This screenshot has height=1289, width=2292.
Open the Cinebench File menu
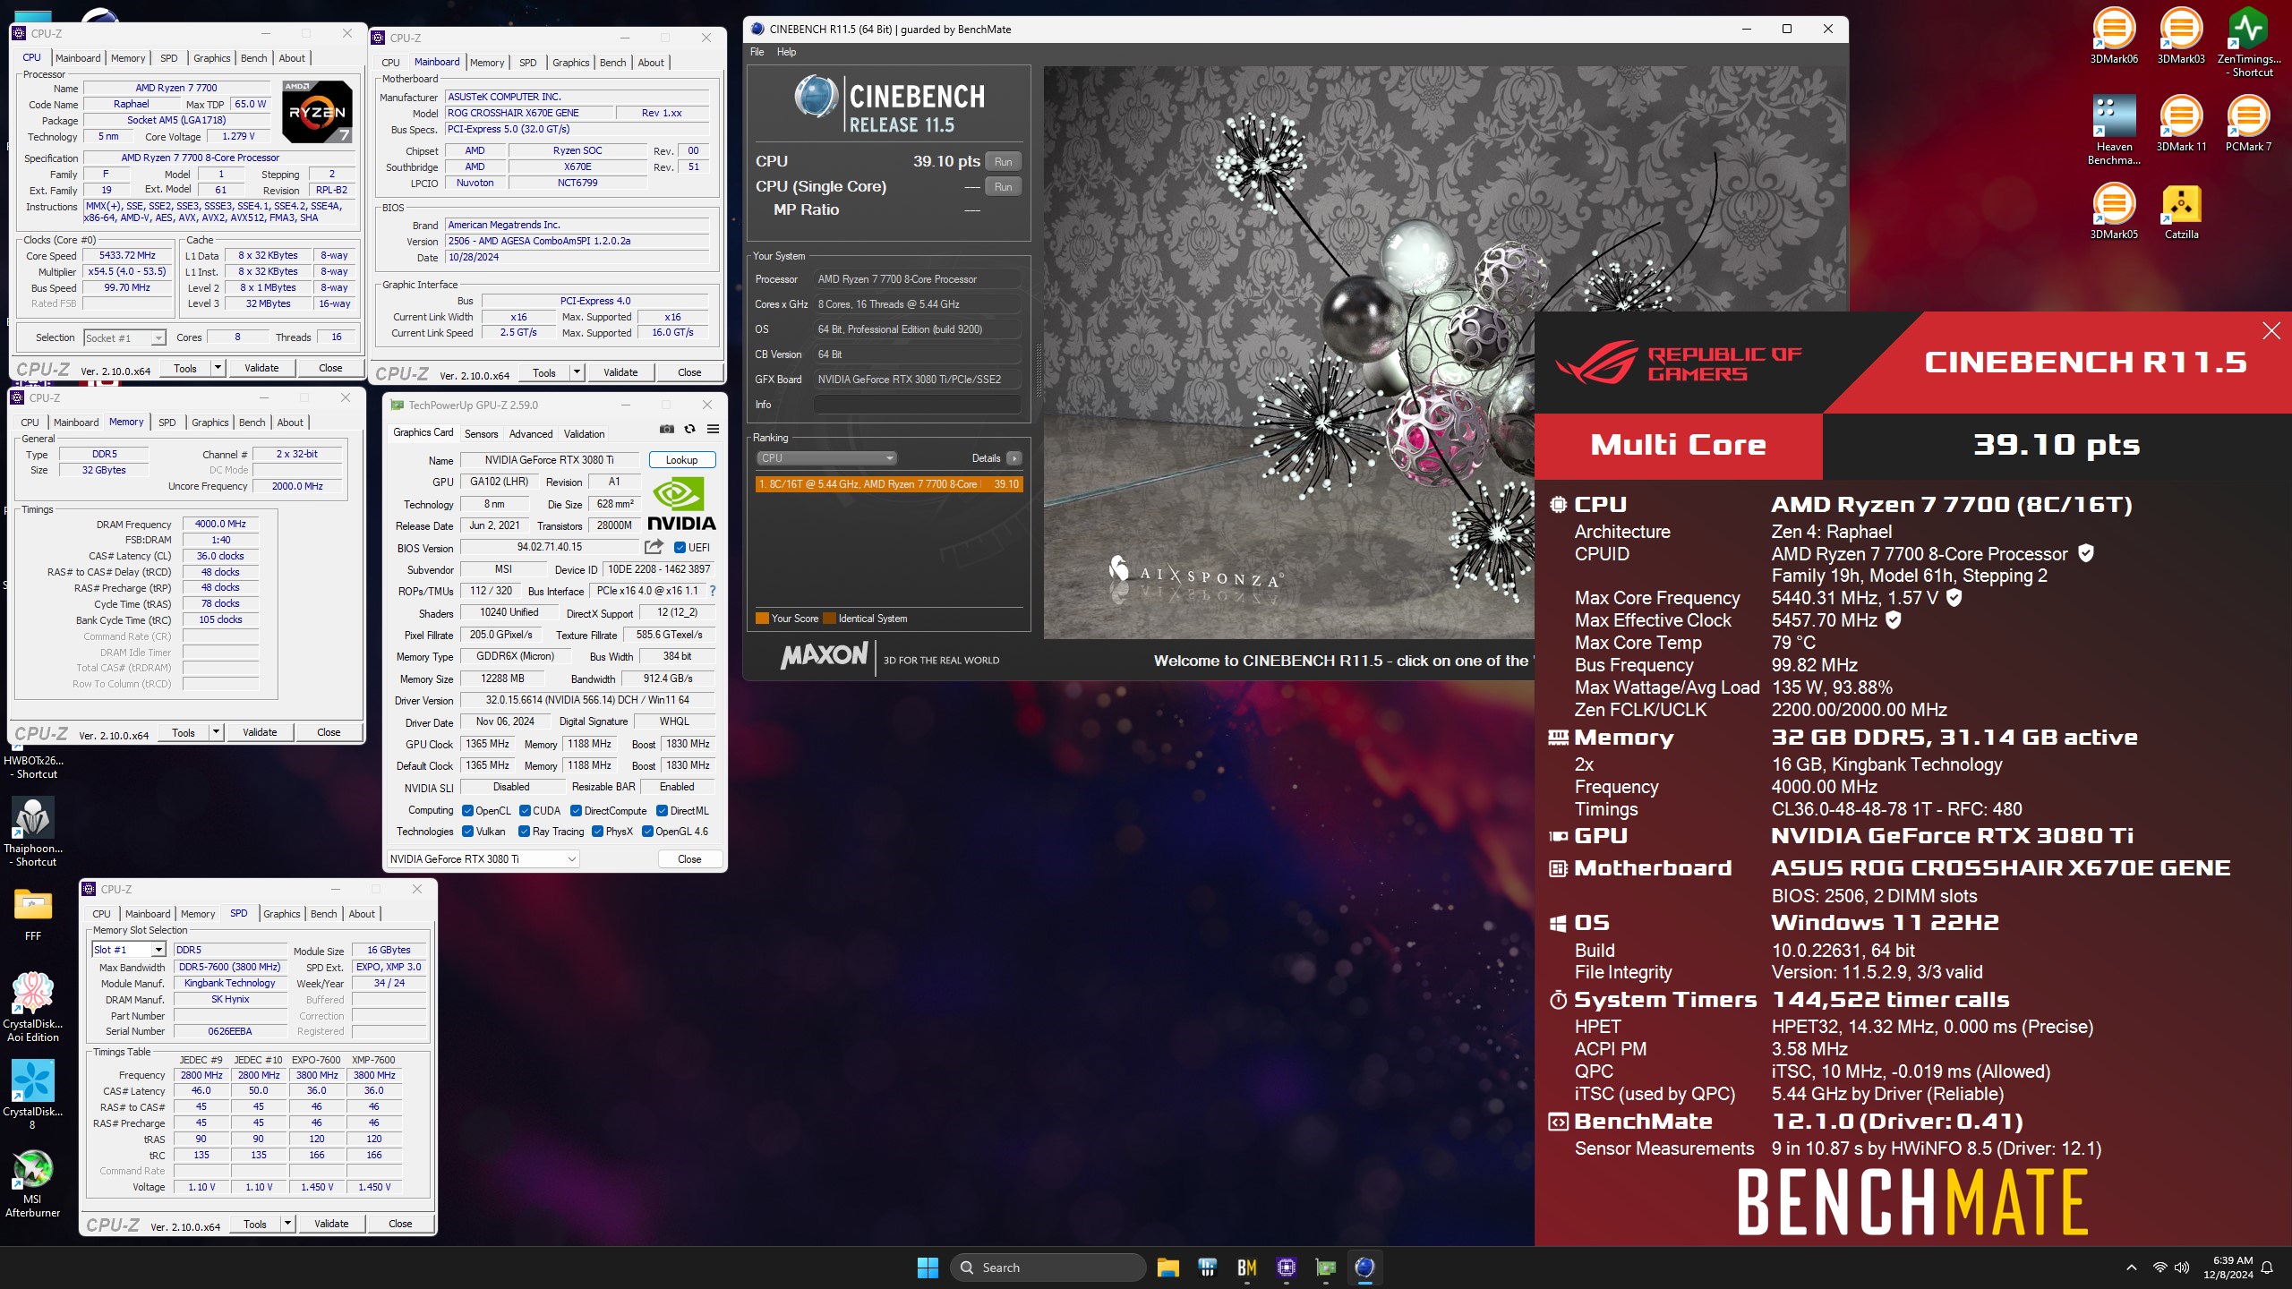tap(757, 52)
